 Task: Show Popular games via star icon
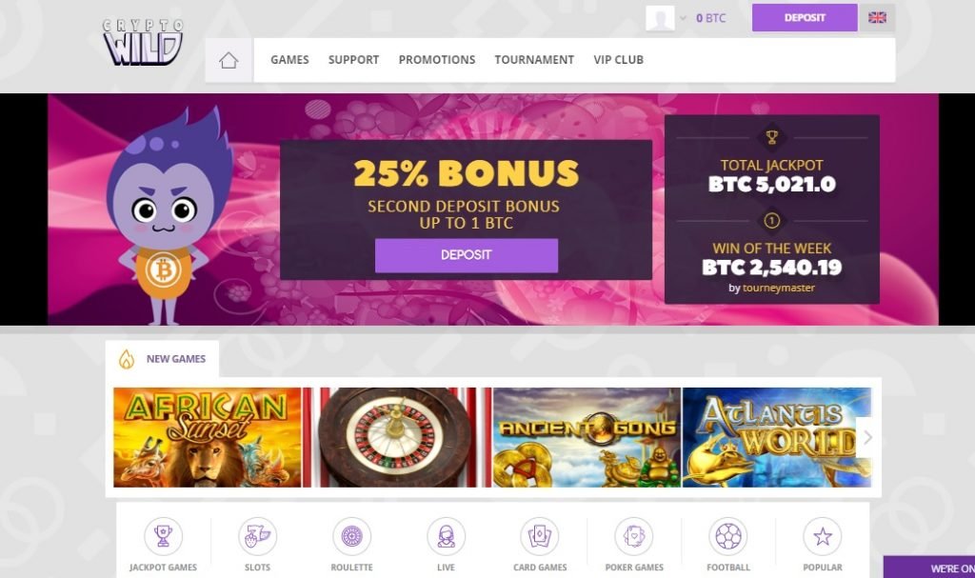coord(823,536)
